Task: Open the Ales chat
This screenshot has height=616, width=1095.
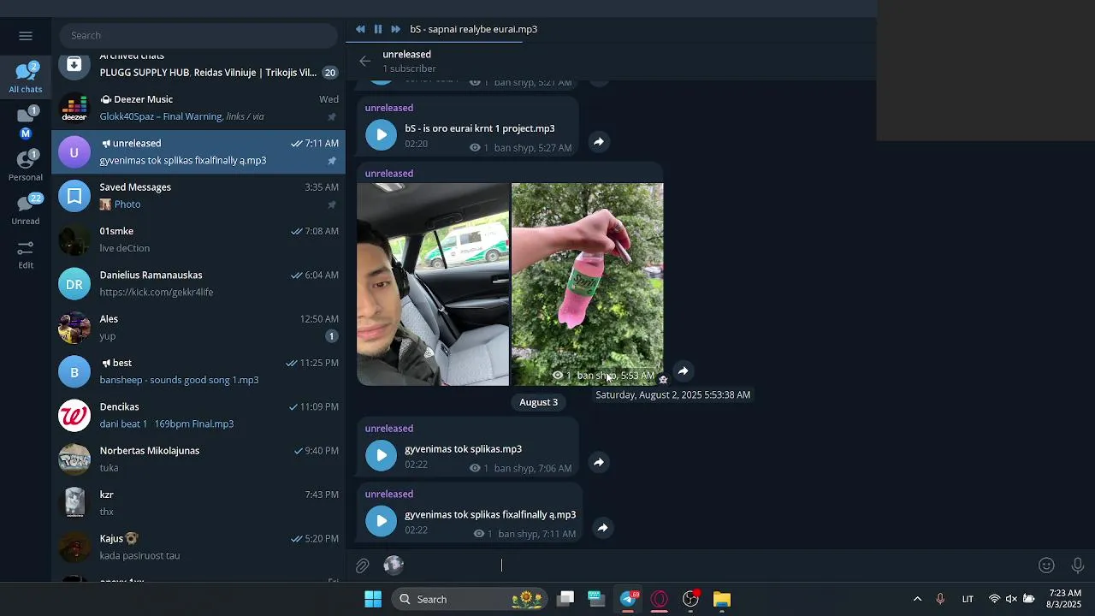Action: point(198,328)
